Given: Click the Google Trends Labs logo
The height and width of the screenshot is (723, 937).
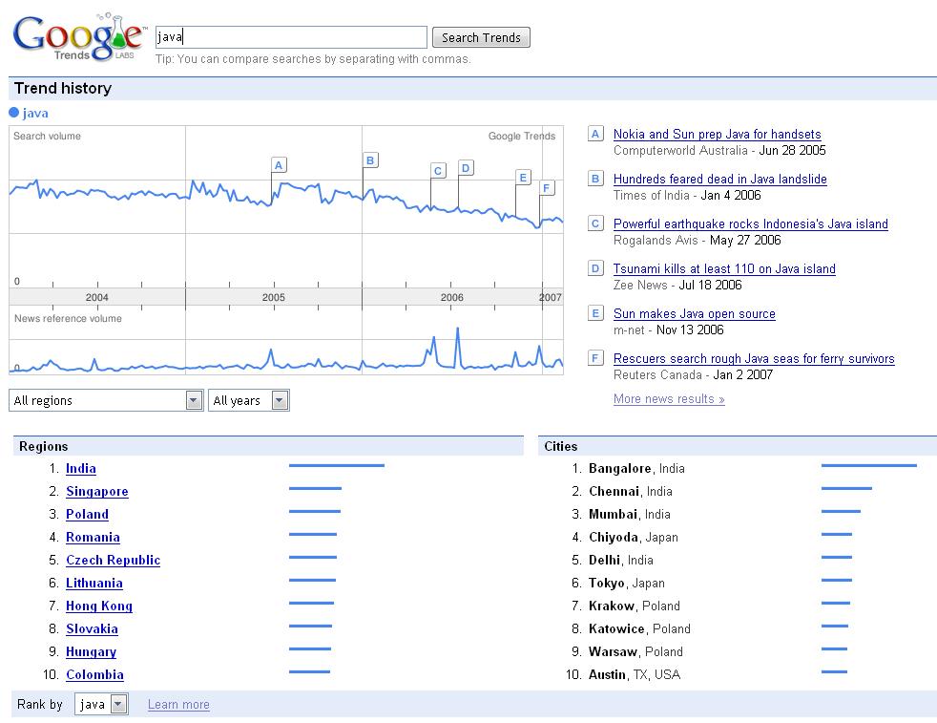Looking at the screenshot, I should pos(78,37).
